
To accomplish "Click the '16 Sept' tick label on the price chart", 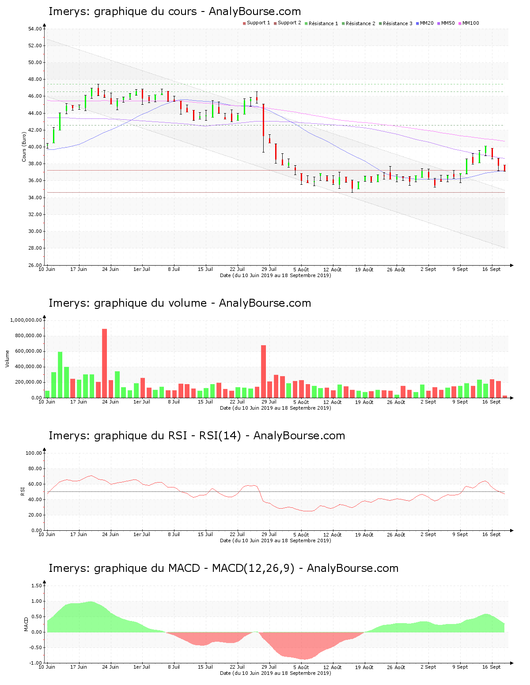I will pos(491,269).
